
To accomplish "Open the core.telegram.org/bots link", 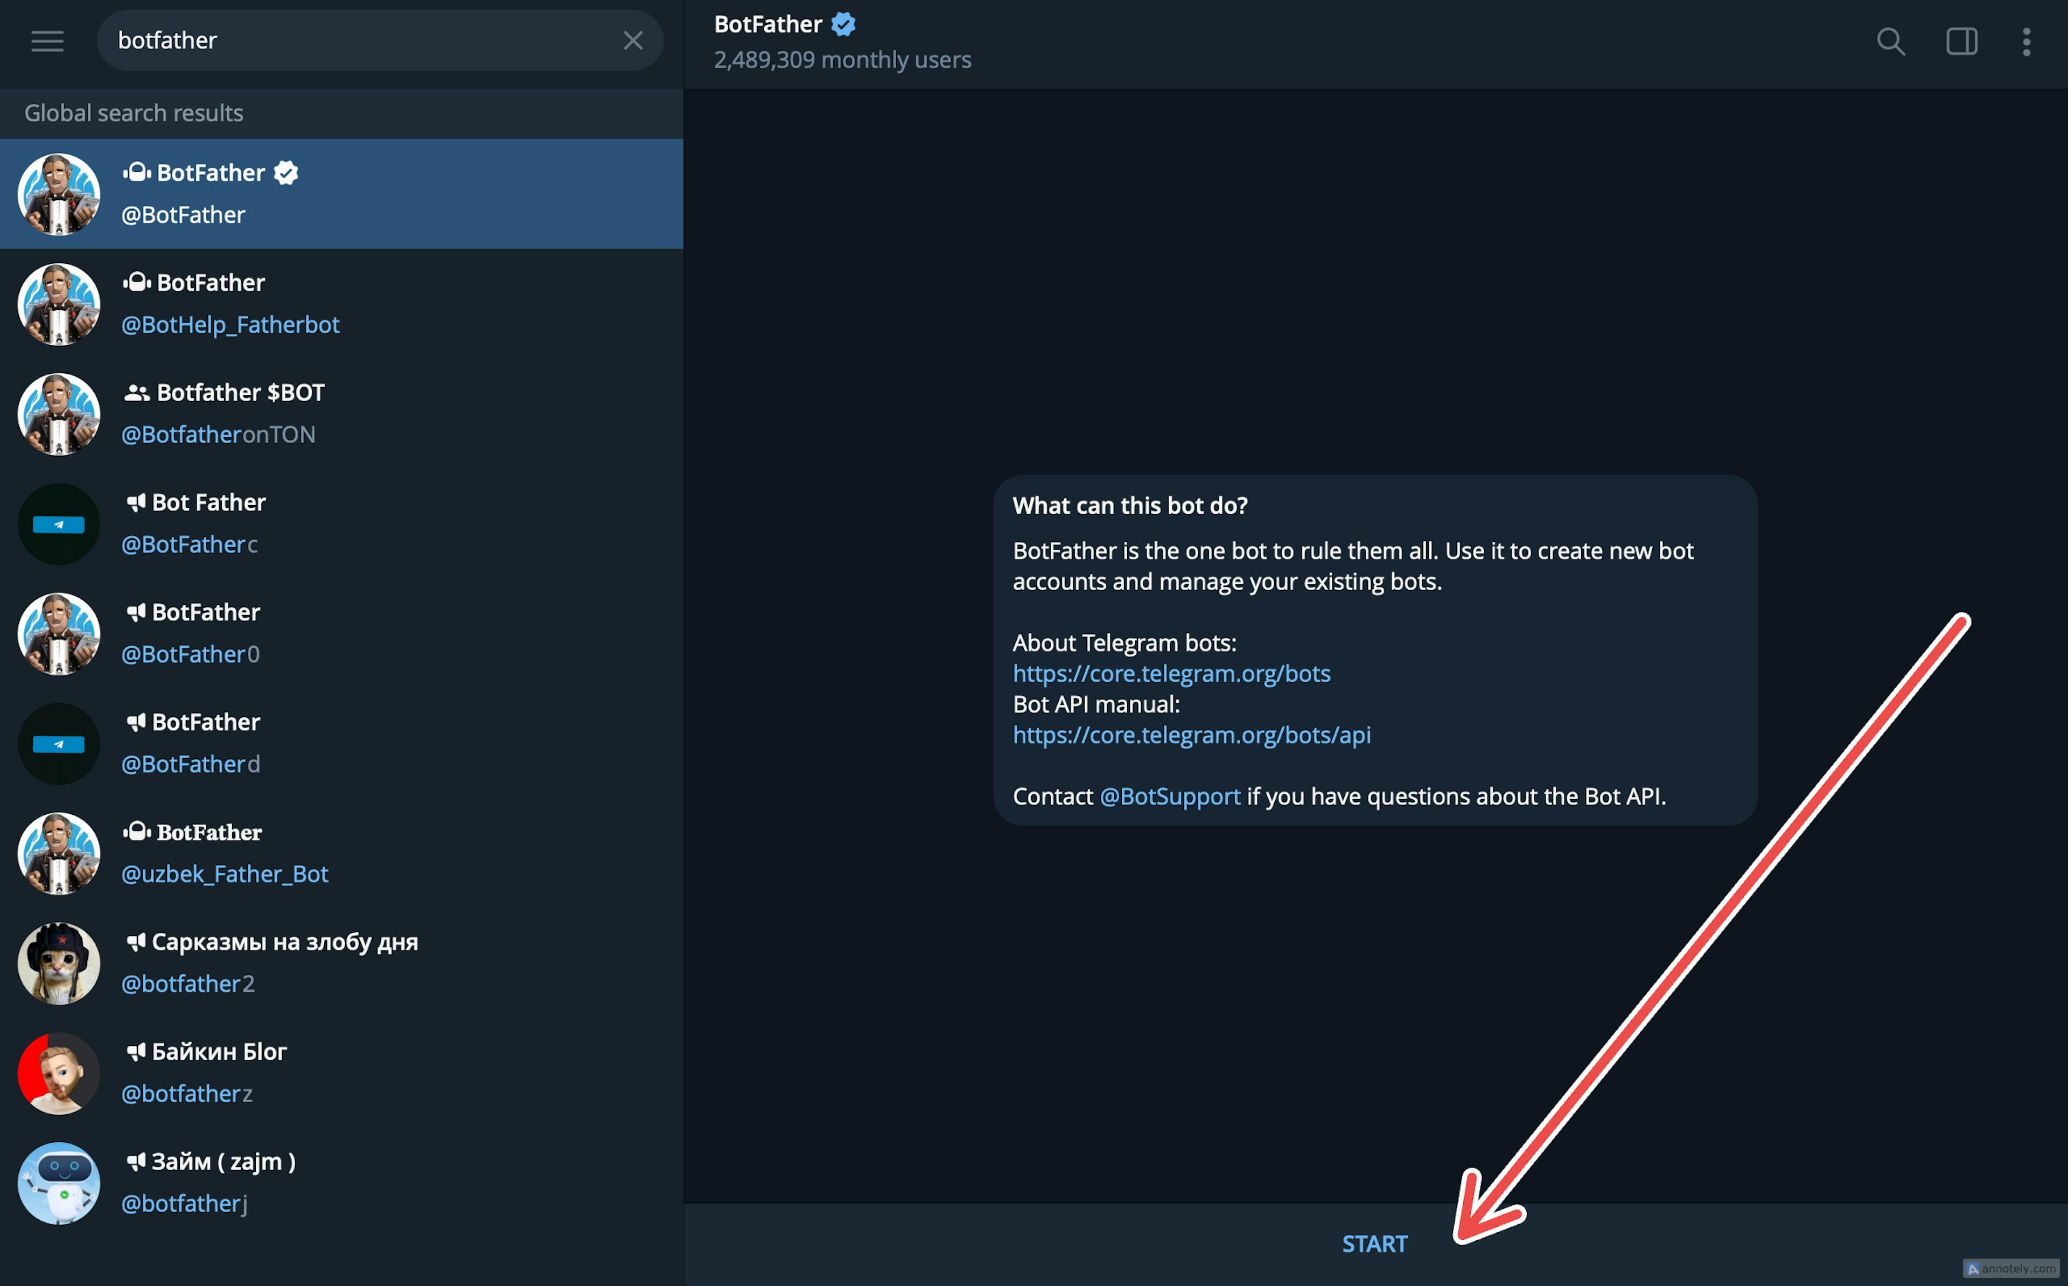I will coord(1171,673).
